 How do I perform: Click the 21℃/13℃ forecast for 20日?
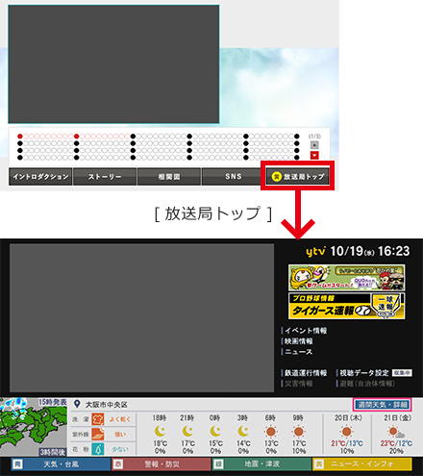pyautogui.click(x=347, y=443)
